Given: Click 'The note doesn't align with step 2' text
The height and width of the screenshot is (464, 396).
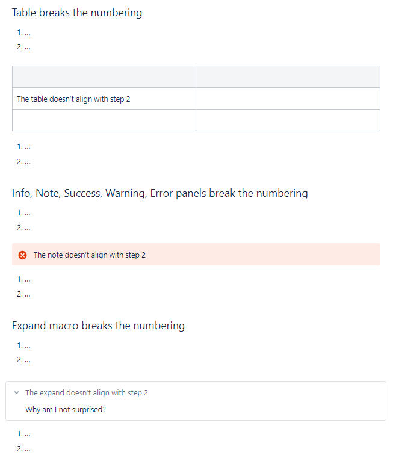Looking at the screenshot, I should pos(90,255).
